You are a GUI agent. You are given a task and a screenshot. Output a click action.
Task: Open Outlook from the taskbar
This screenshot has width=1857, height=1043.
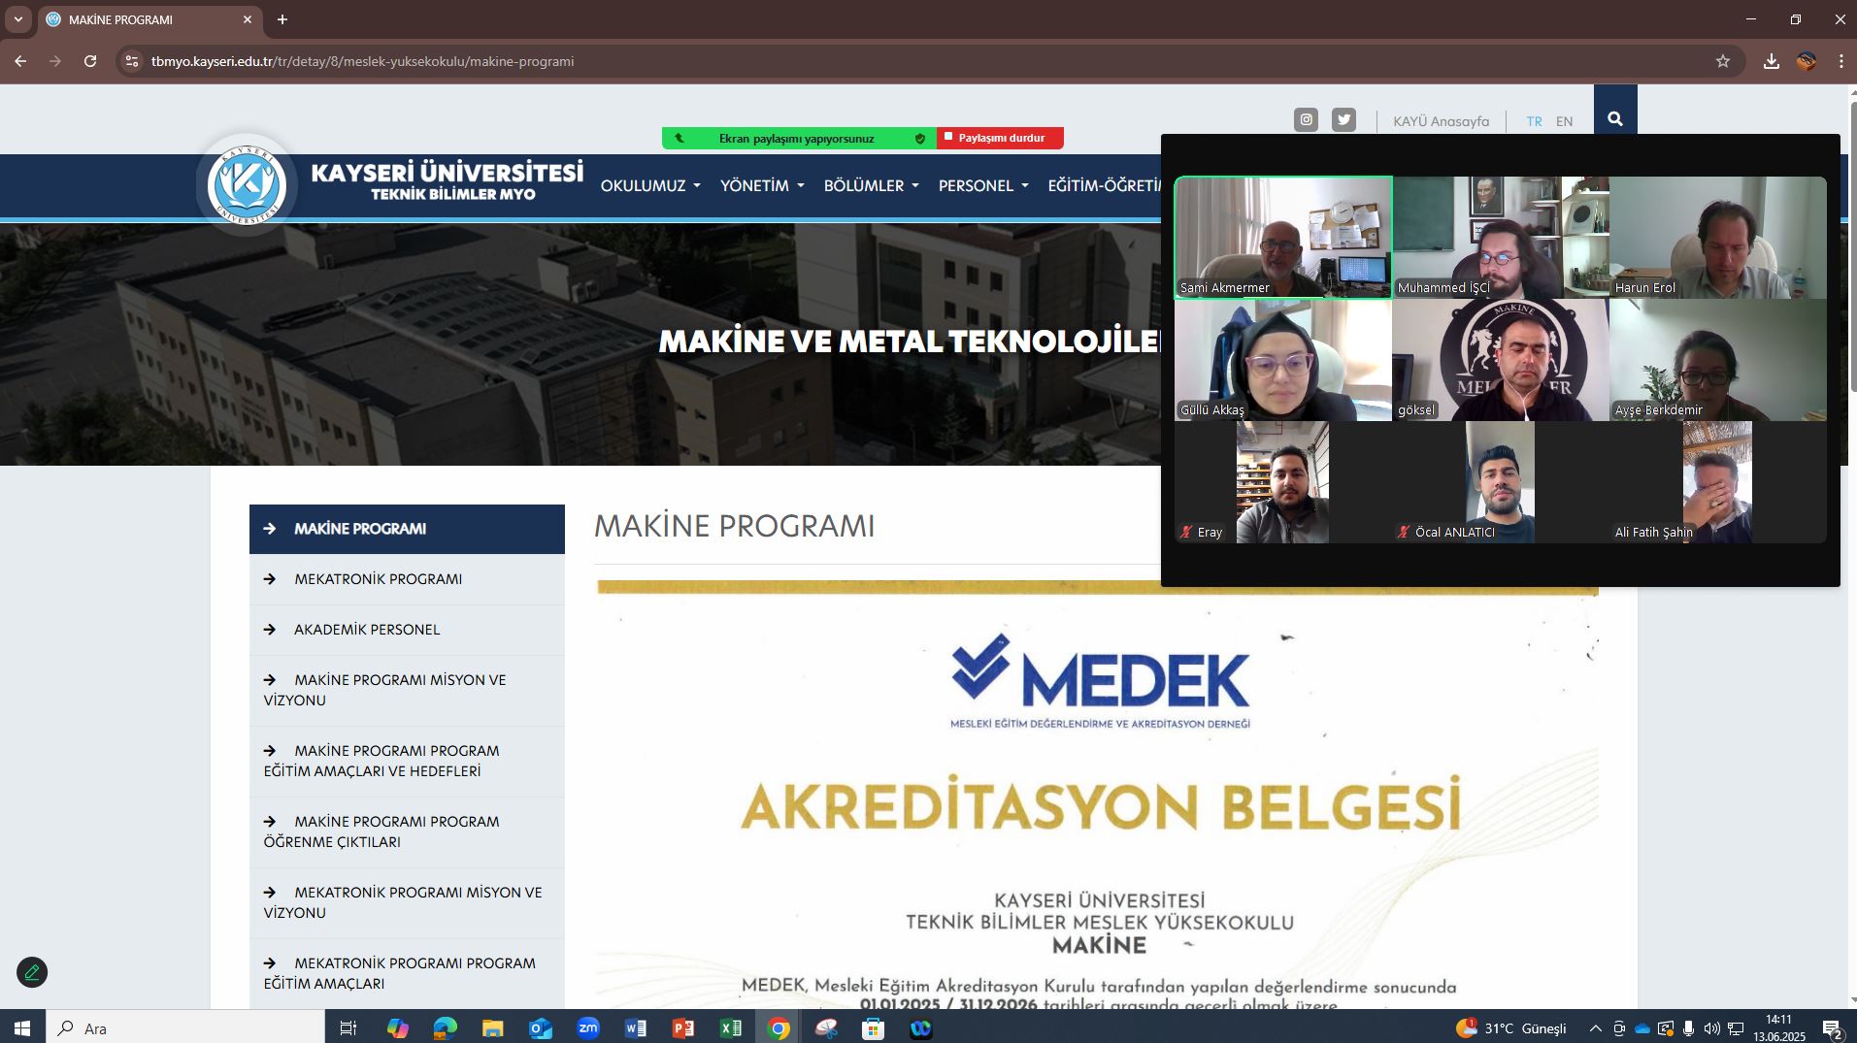(540, 1027)
